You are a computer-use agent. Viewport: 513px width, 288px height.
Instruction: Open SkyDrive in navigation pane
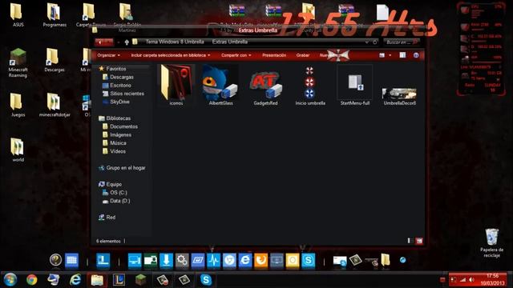(x=119, y=102)
